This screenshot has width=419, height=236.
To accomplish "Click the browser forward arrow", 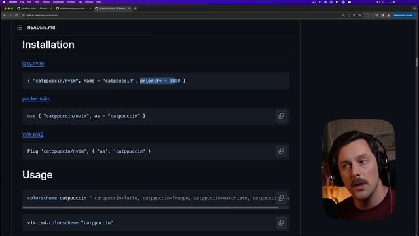I will [10, 16].
